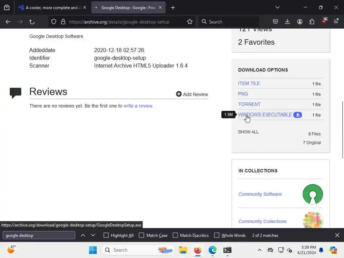Click the page vertical scrollbar

(342, 130)
